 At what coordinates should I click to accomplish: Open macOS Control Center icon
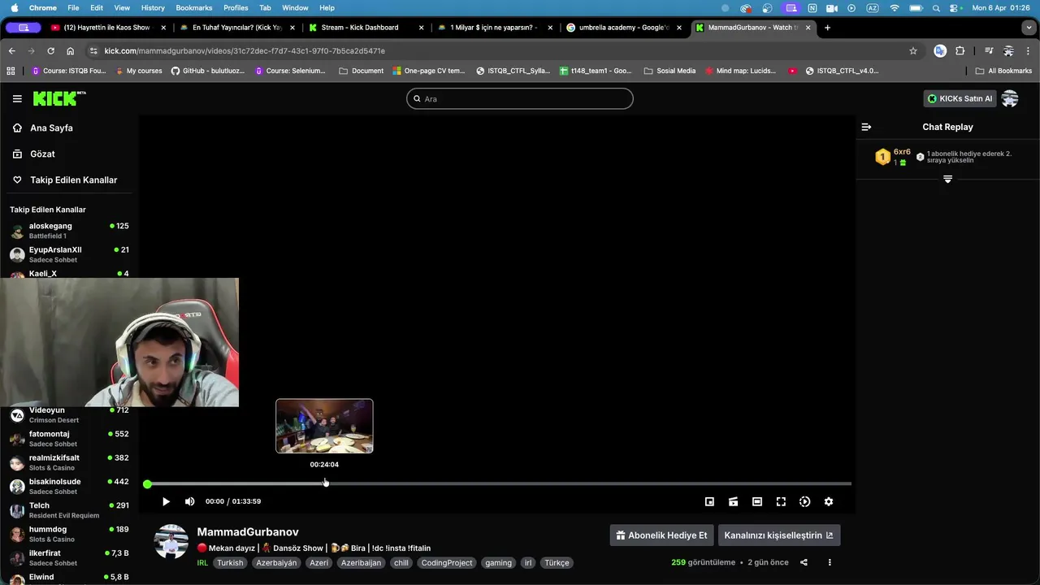(955, 7)
